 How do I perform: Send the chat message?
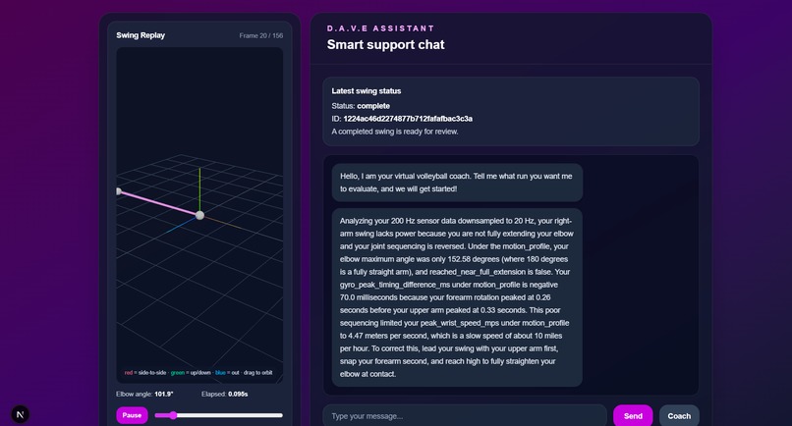coord(633,416)
